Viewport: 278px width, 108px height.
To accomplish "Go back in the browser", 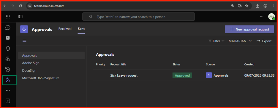I will pos(5,6).
